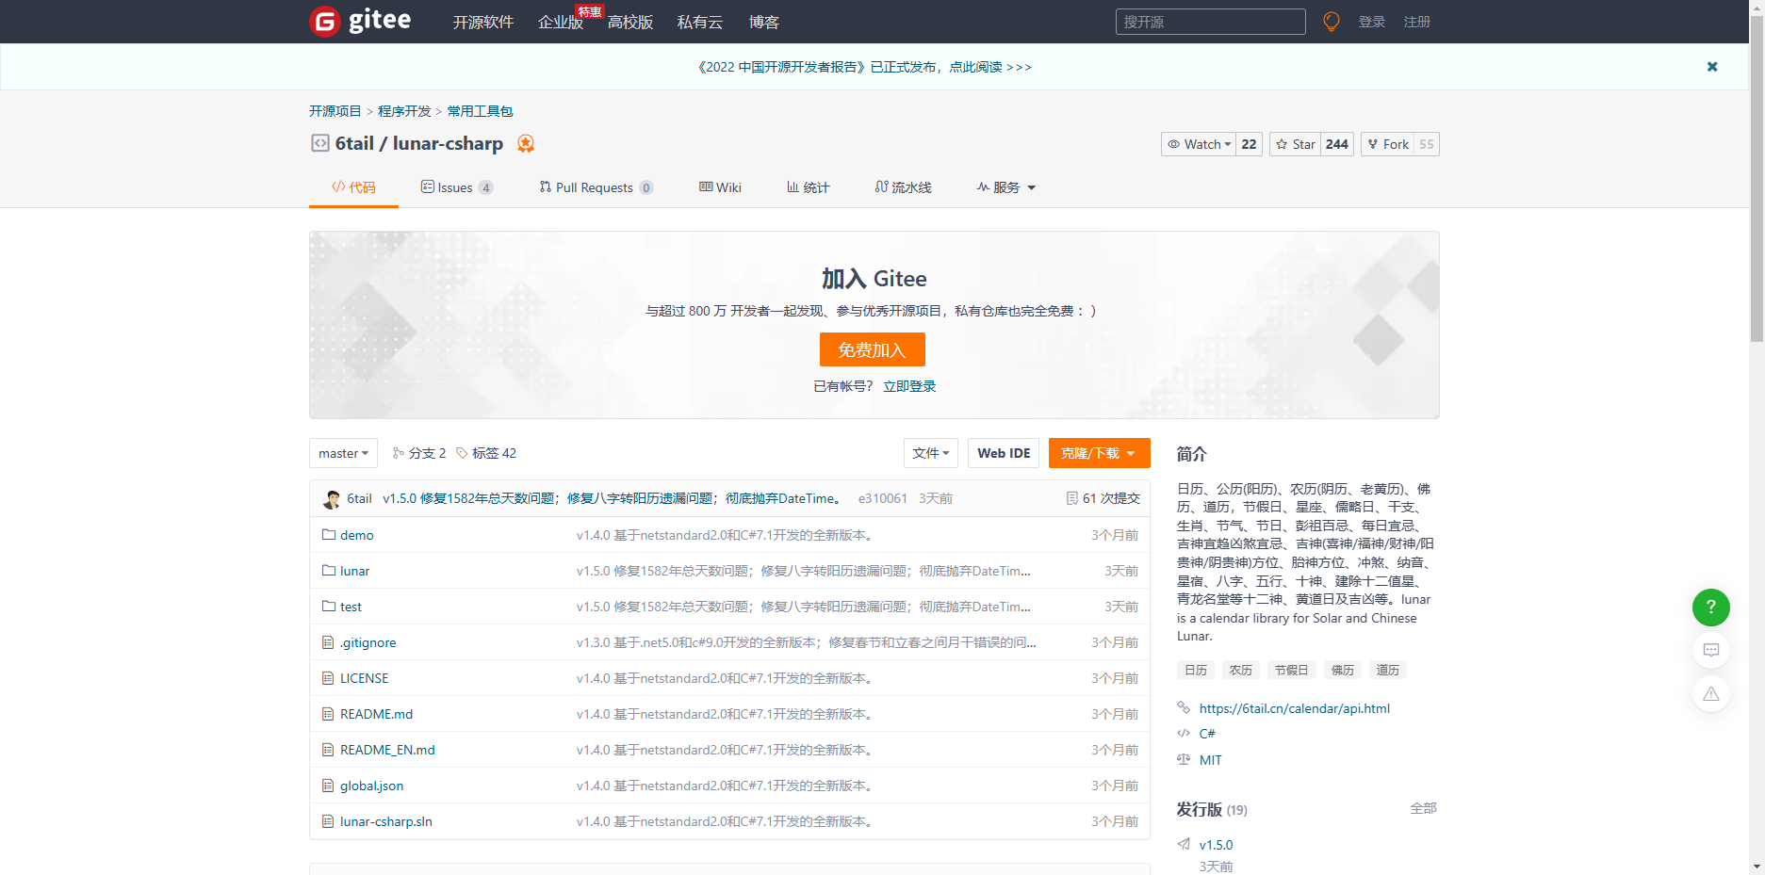Click the 6tail author avatar
The width and height of the screenshot is (1765, 875).
pos(332,499)
